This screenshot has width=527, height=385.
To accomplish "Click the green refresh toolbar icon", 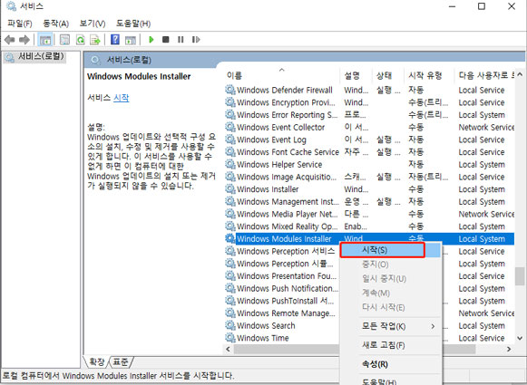I will click(x=81, y=40).
